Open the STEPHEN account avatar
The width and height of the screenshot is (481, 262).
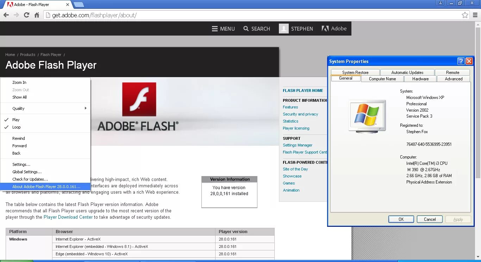(x=284, y=29)
